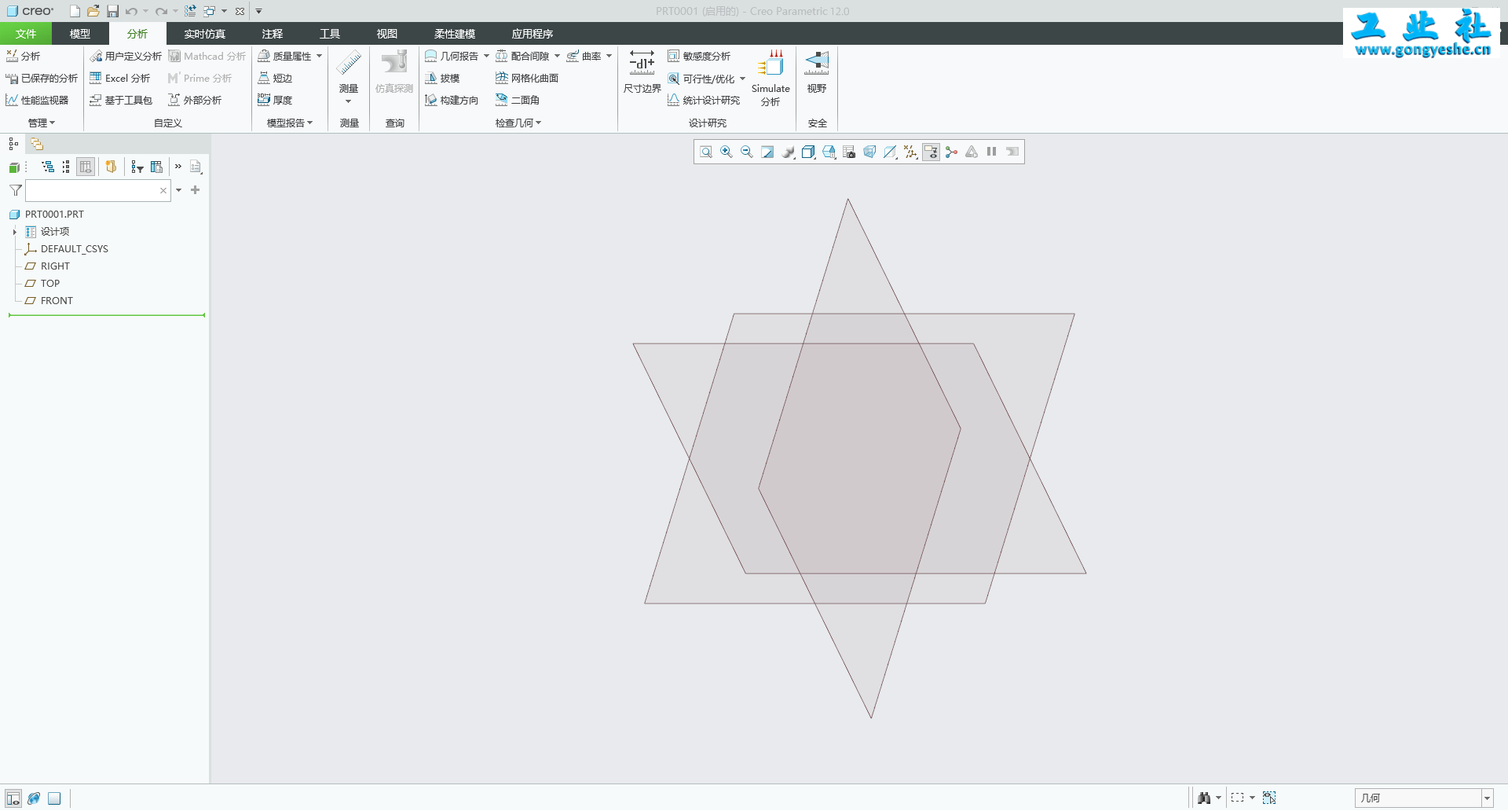Screen dimensions: 1508x811
Task: Select the RIGHT datum plane in tree
Action: [55, 266]
